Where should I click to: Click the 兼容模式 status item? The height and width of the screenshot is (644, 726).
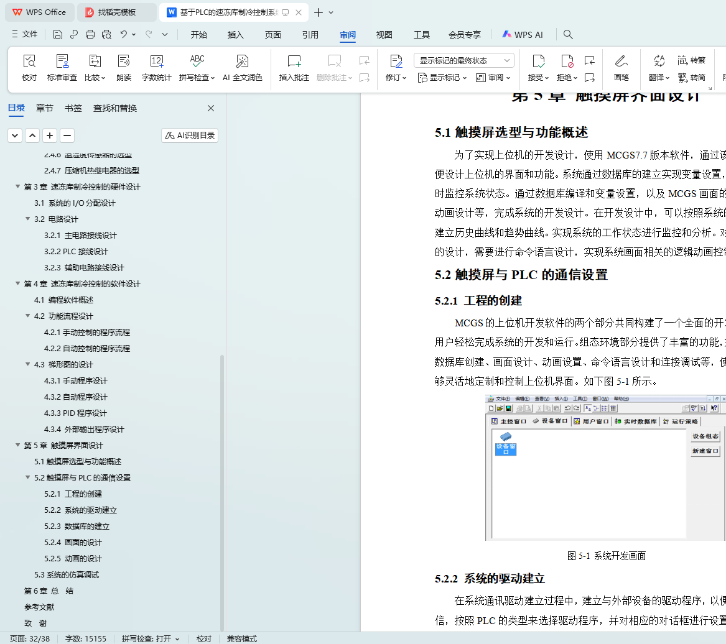(x=242, y=638)
